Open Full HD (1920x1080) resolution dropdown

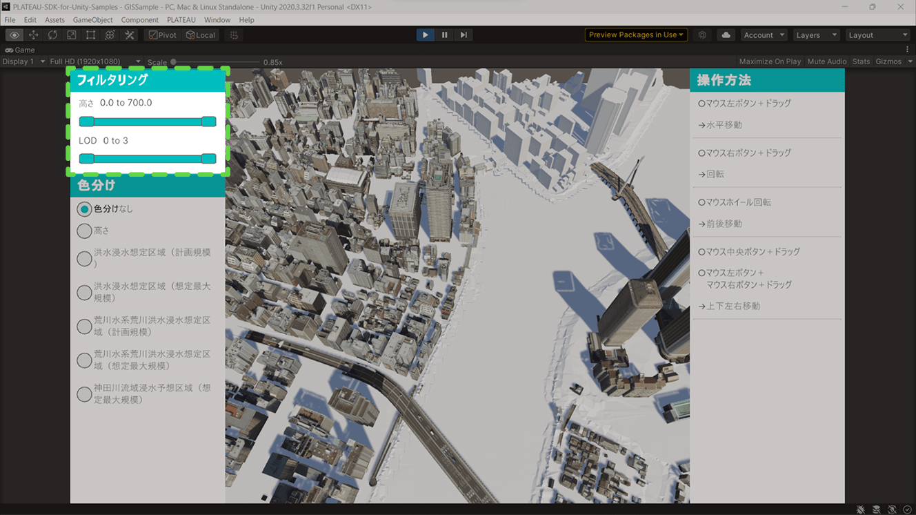tap(95, 61)
